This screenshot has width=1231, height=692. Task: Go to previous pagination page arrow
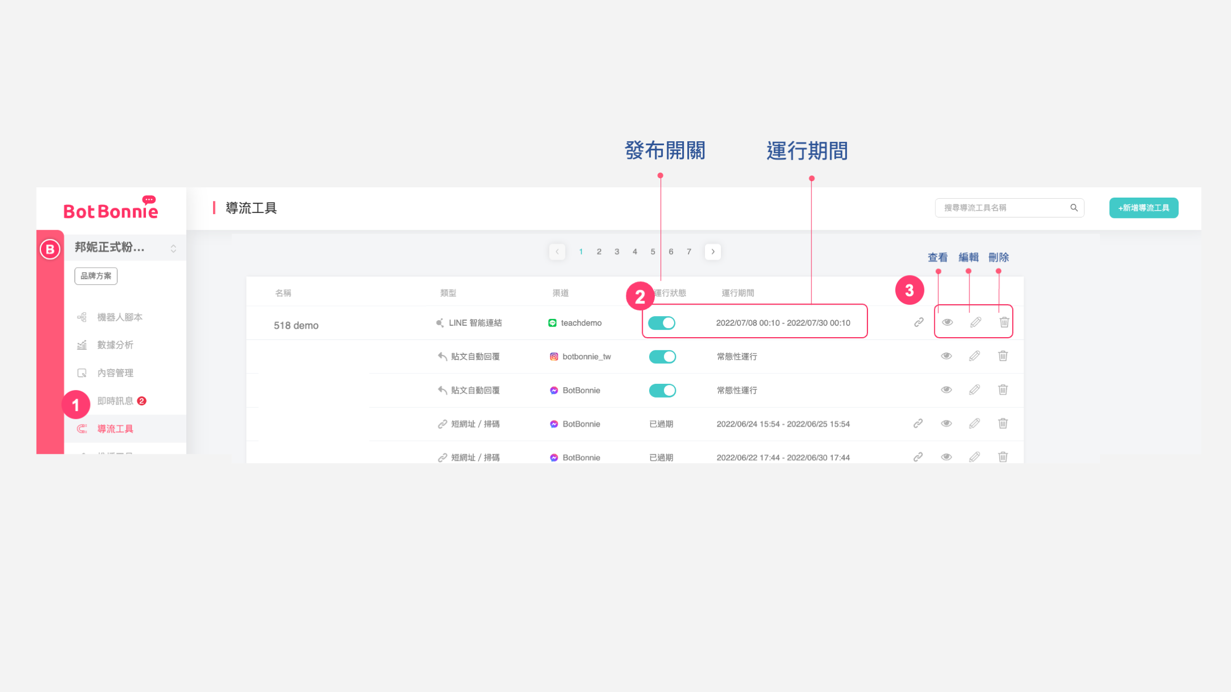click(557, 252)
